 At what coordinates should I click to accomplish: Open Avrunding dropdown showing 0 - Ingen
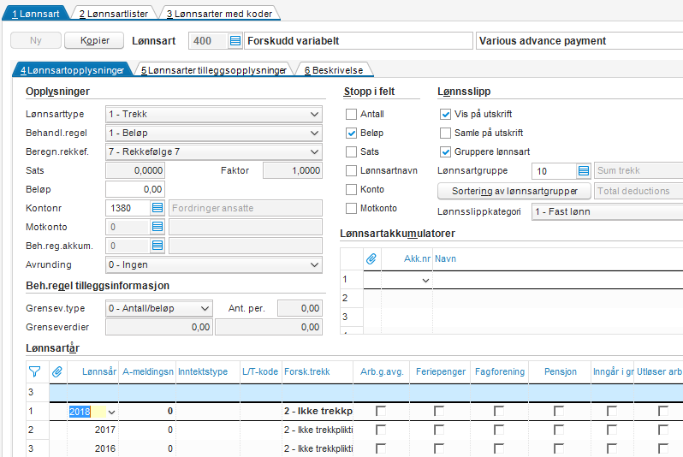(x=214, y=265)
